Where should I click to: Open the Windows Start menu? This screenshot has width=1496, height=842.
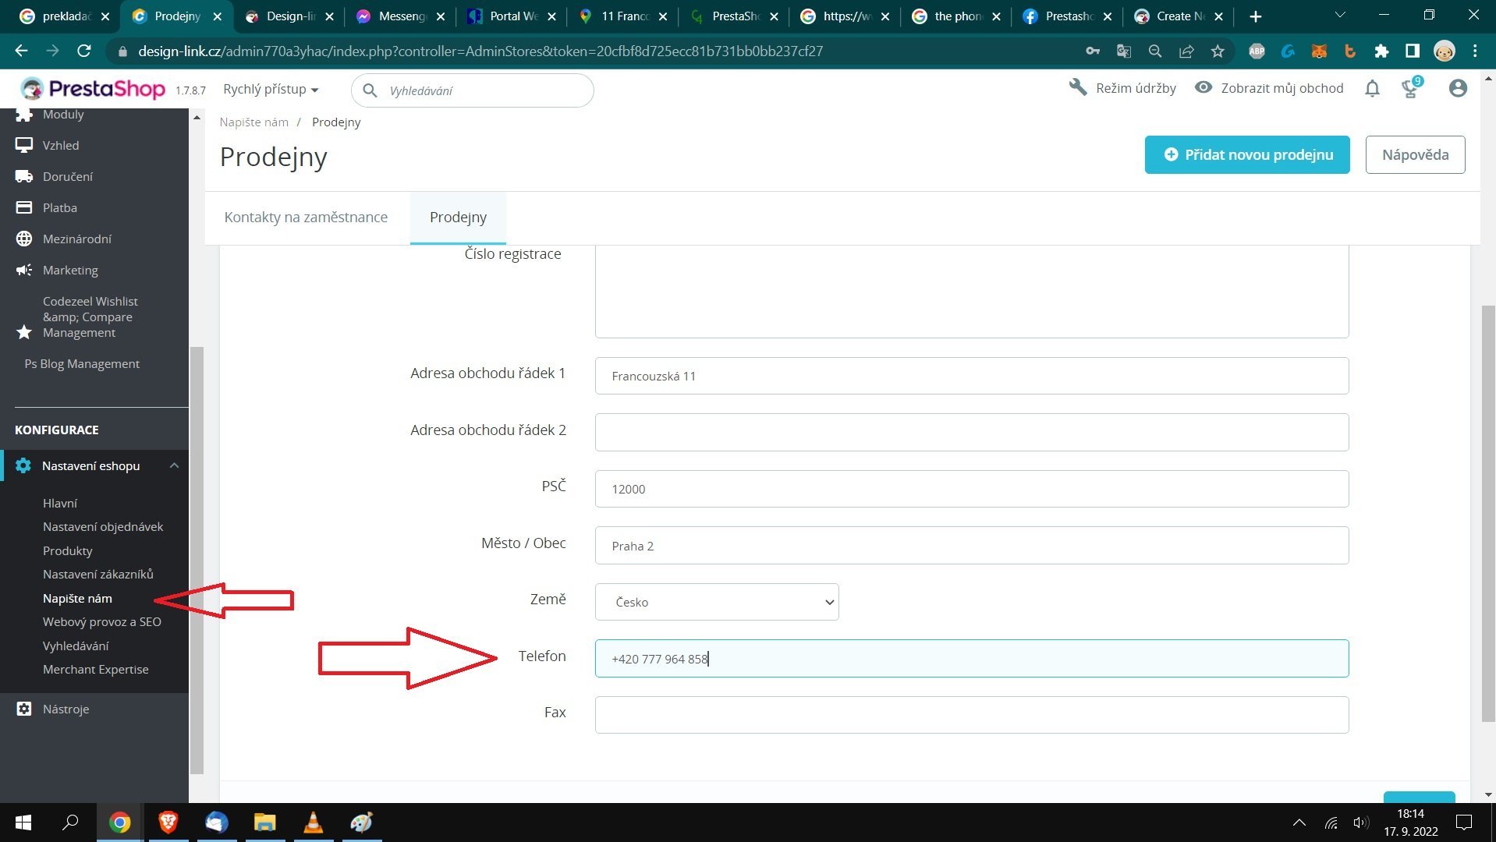click(23, 822)
